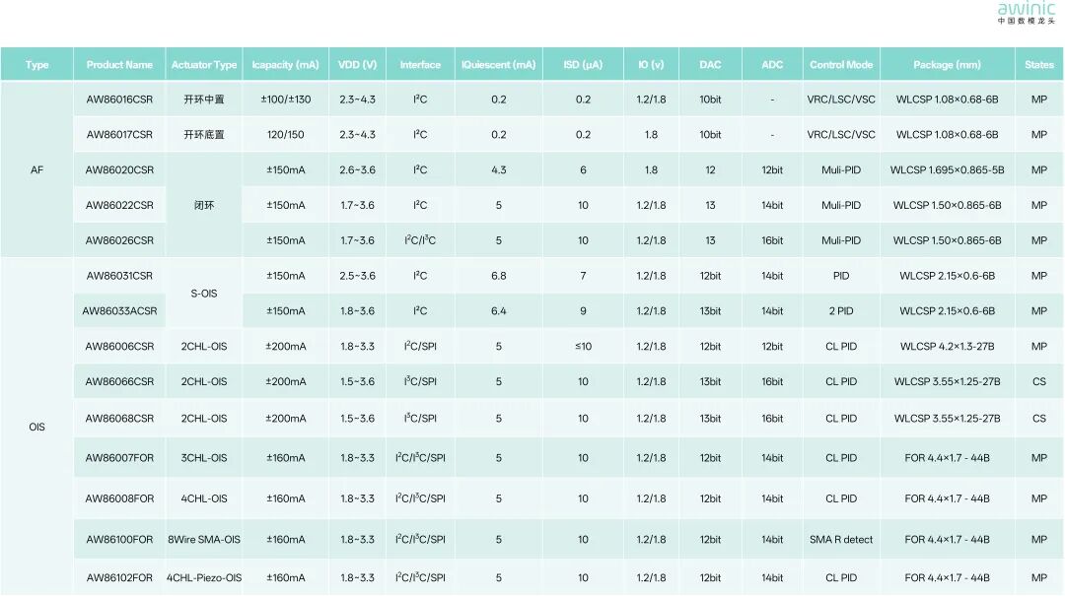Select the 2 PID control mode cell
Viewport: 1065px width, 596px height.
(x=841, y=311)
